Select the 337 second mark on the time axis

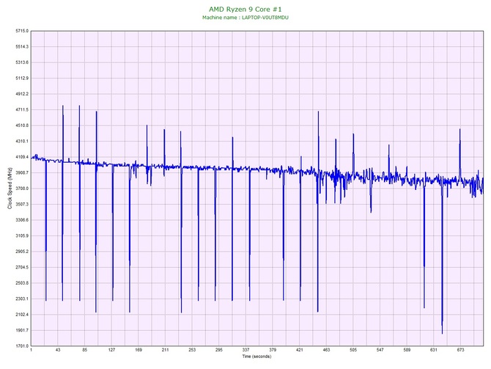click(x=246, y=351)
